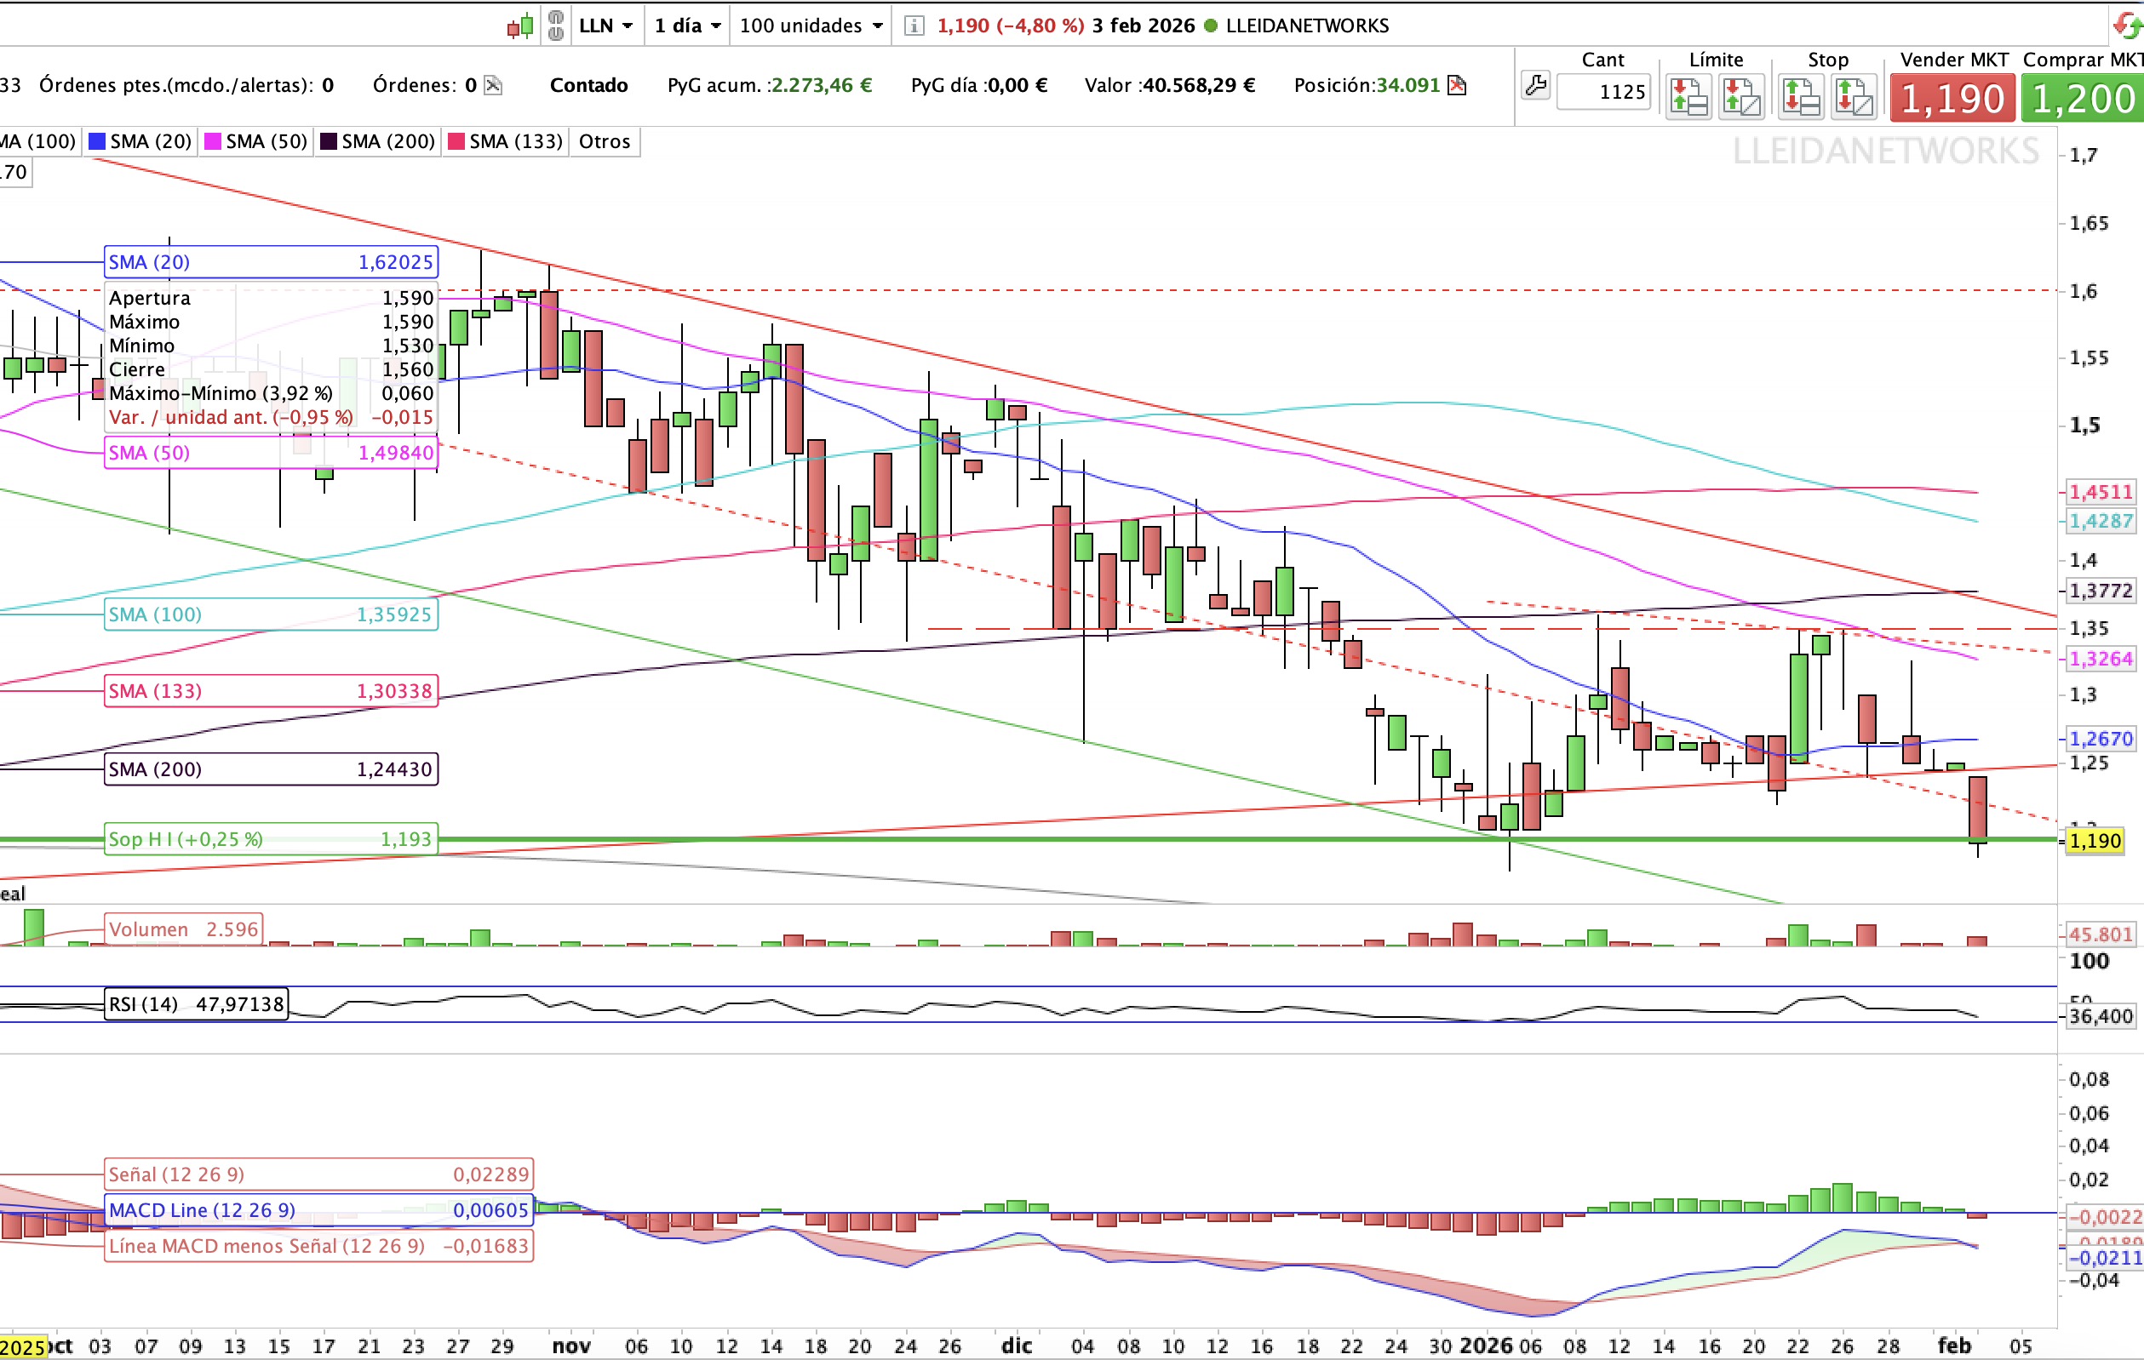Click the second Stop order icon
This screenshot has width=2144, height=1360.
(1853, 98)
